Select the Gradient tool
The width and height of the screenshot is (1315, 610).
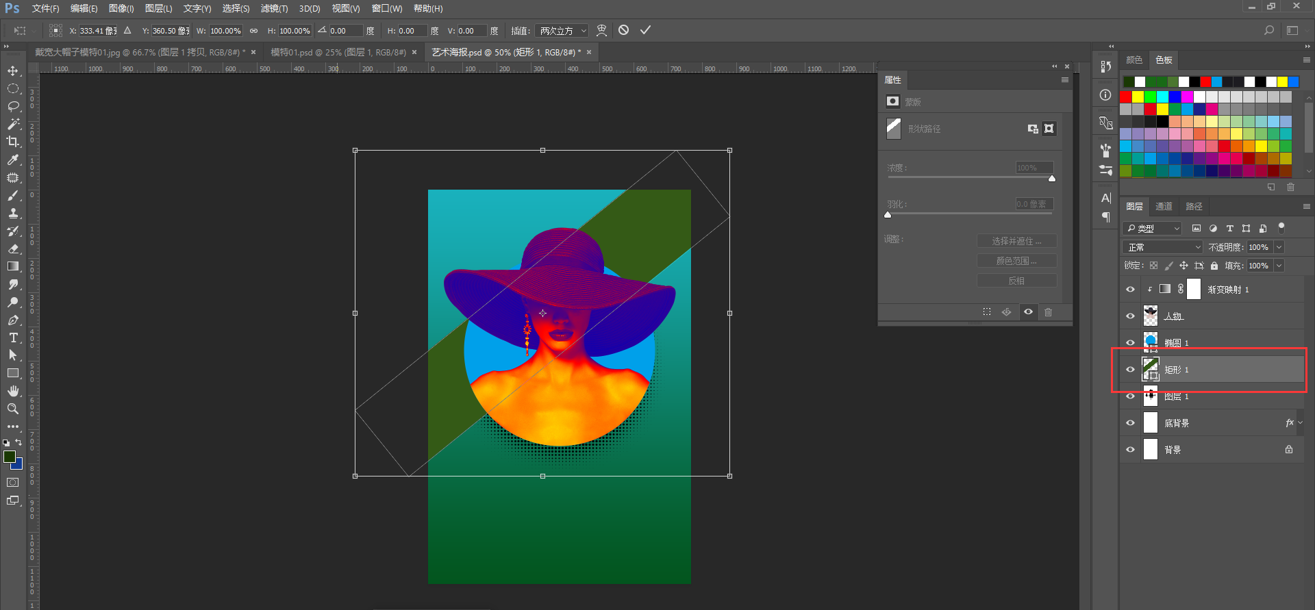[x=13, y=266]
